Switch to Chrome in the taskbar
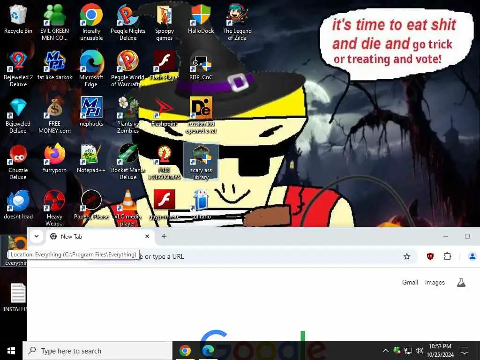 click(x=185, y=351)
